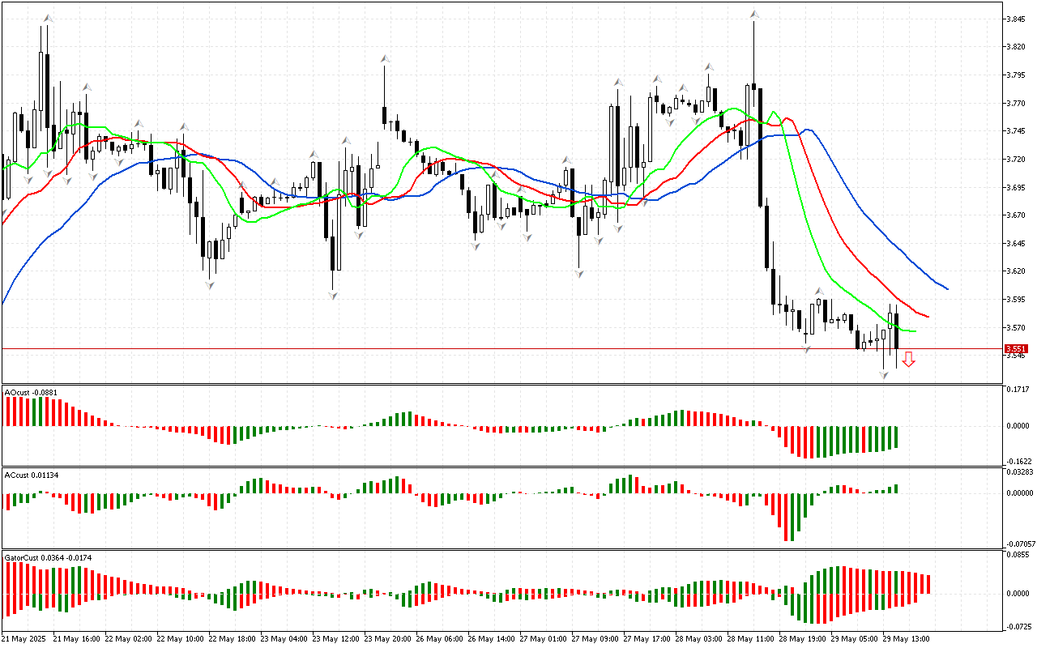Click the 21 May 2025 date label
The height and width of the screenshot is (648, 1037).
coord(23,639)
